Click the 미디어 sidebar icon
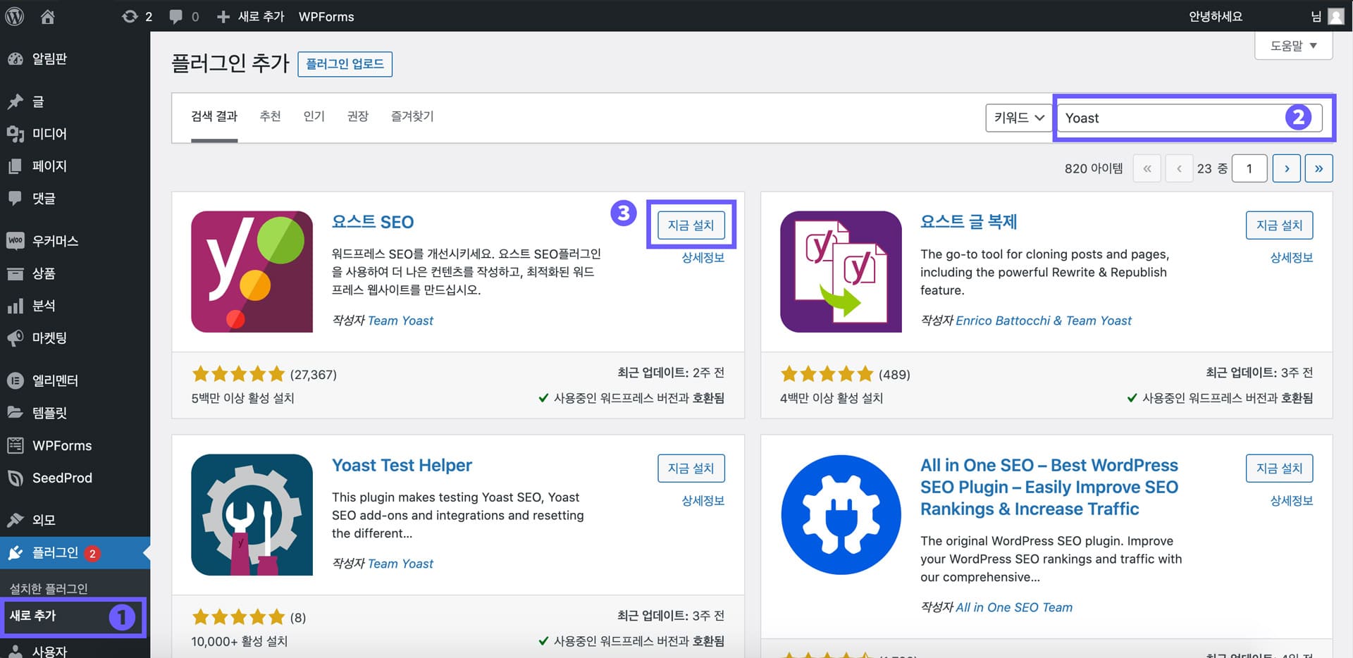 pyautogui.click(x=16, y=133)
